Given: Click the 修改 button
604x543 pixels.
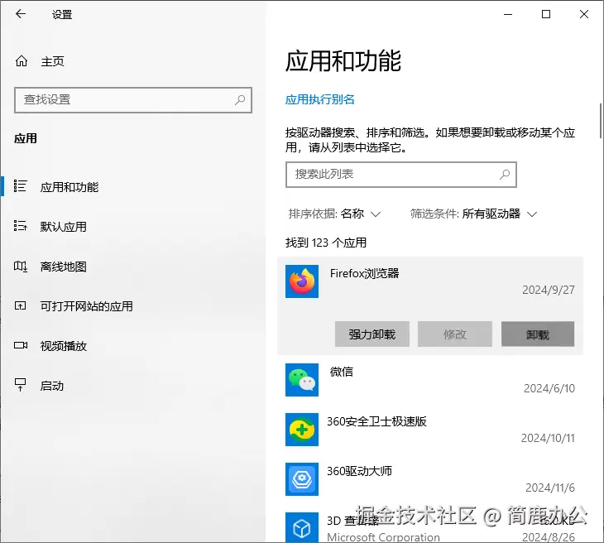Looking at the screenshot, I should point(455,334).
